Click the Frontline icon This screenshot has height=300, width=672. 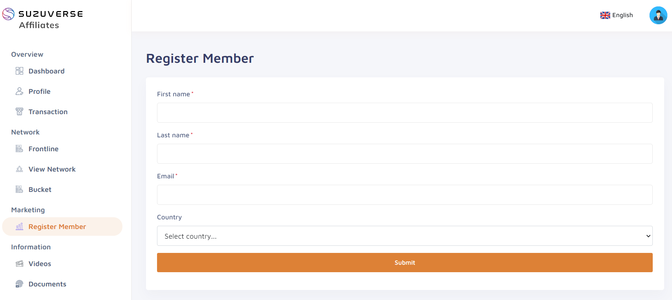coord(19,149)
